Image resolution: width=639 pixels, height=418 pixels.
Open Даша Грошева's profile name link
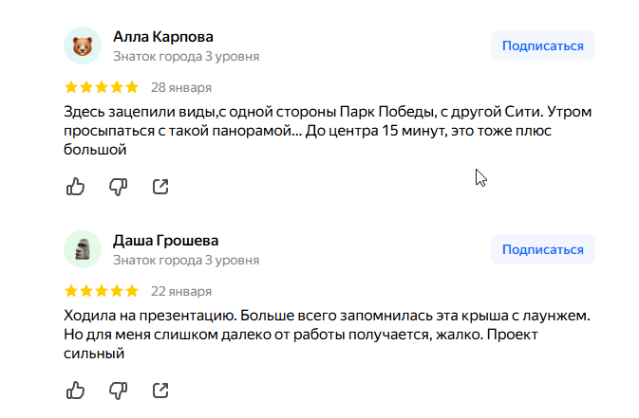pyautogui.click(x=166, y=241)
